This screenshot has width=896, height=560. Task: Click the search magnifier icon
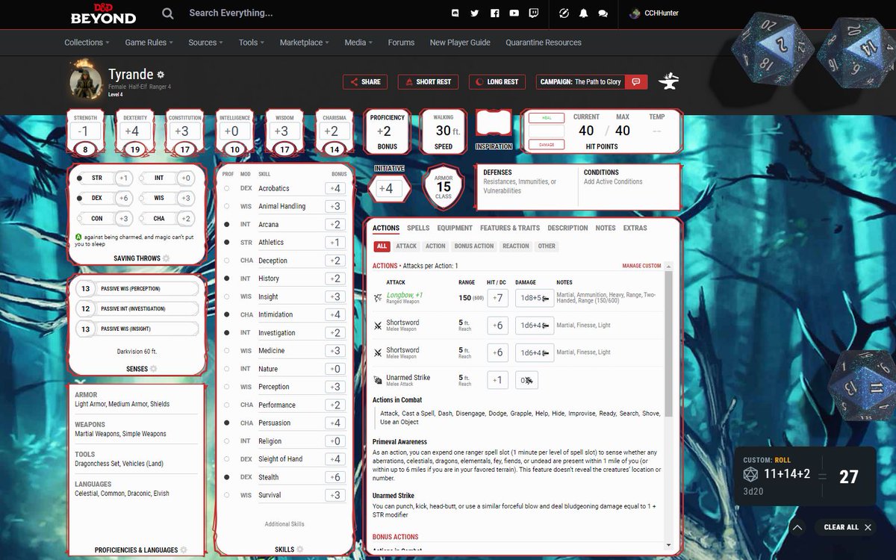tap(168, 13)
